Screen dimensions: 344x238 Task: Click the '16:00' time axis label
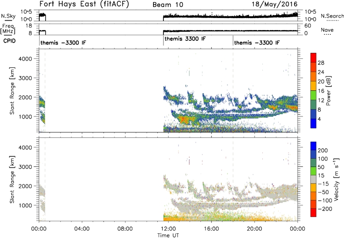(211, 229)
